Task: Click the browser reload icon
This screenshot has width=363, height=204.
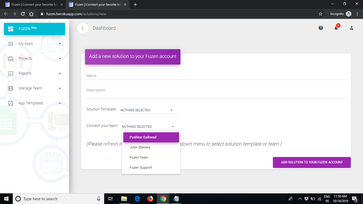Action: (x=23, y=14)
